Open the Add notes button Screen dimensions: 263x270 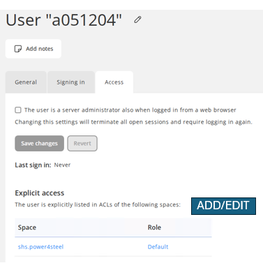[33, 49]
